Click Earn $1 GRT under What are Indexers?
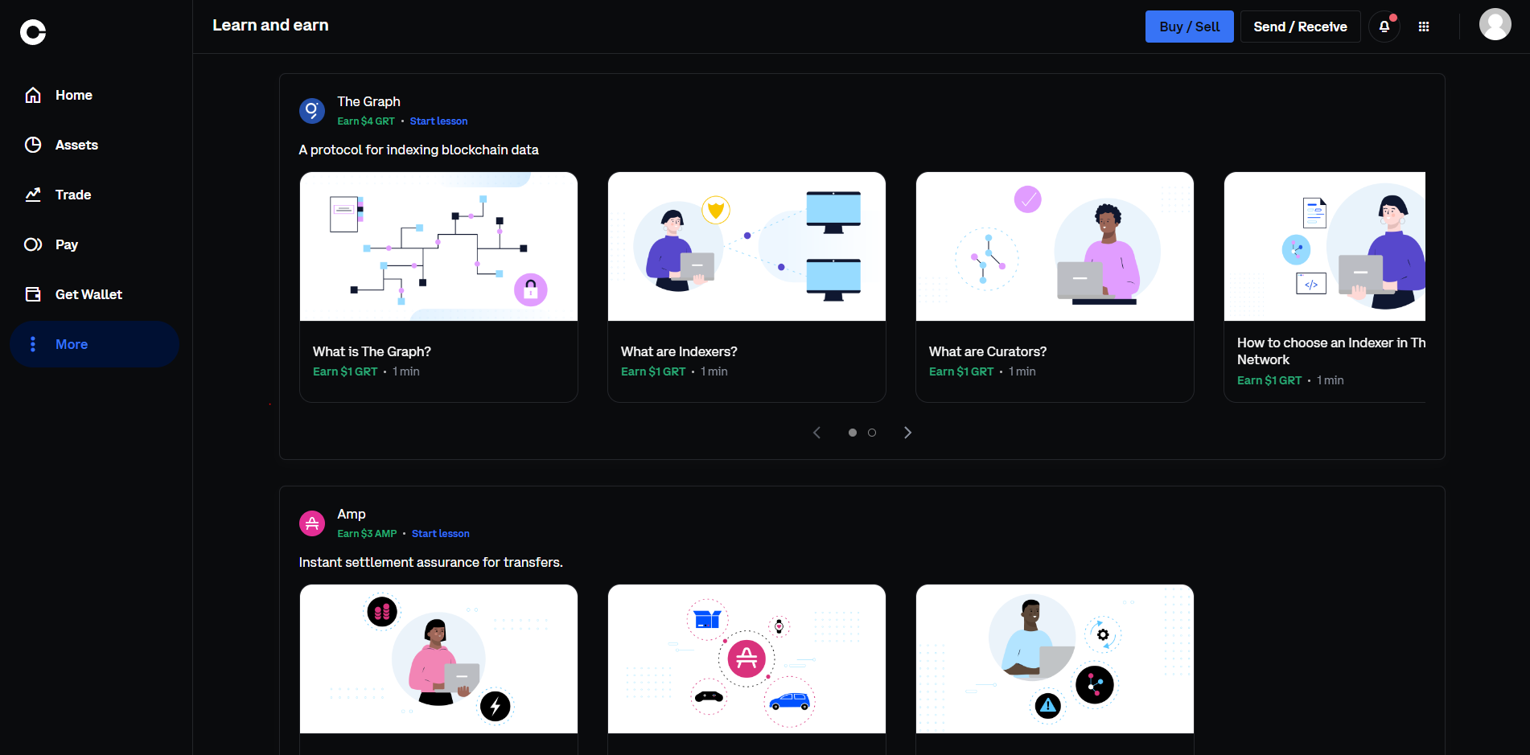Screen dimensions: 1530x755 pyautogui.click(x=653, y=371)
